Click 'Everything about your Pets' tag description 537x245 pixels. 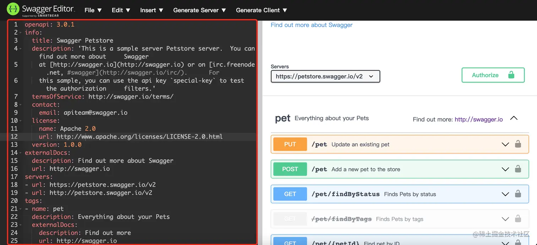(x=332, y=118)
